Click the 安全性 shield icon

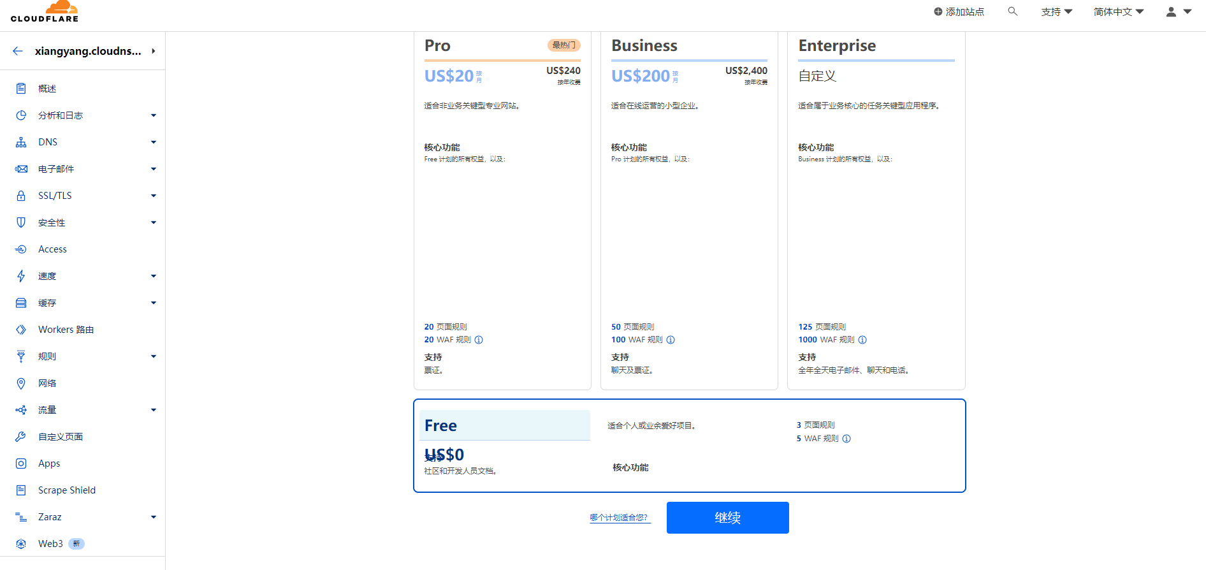pyautogui.click(x=21, y=223)
